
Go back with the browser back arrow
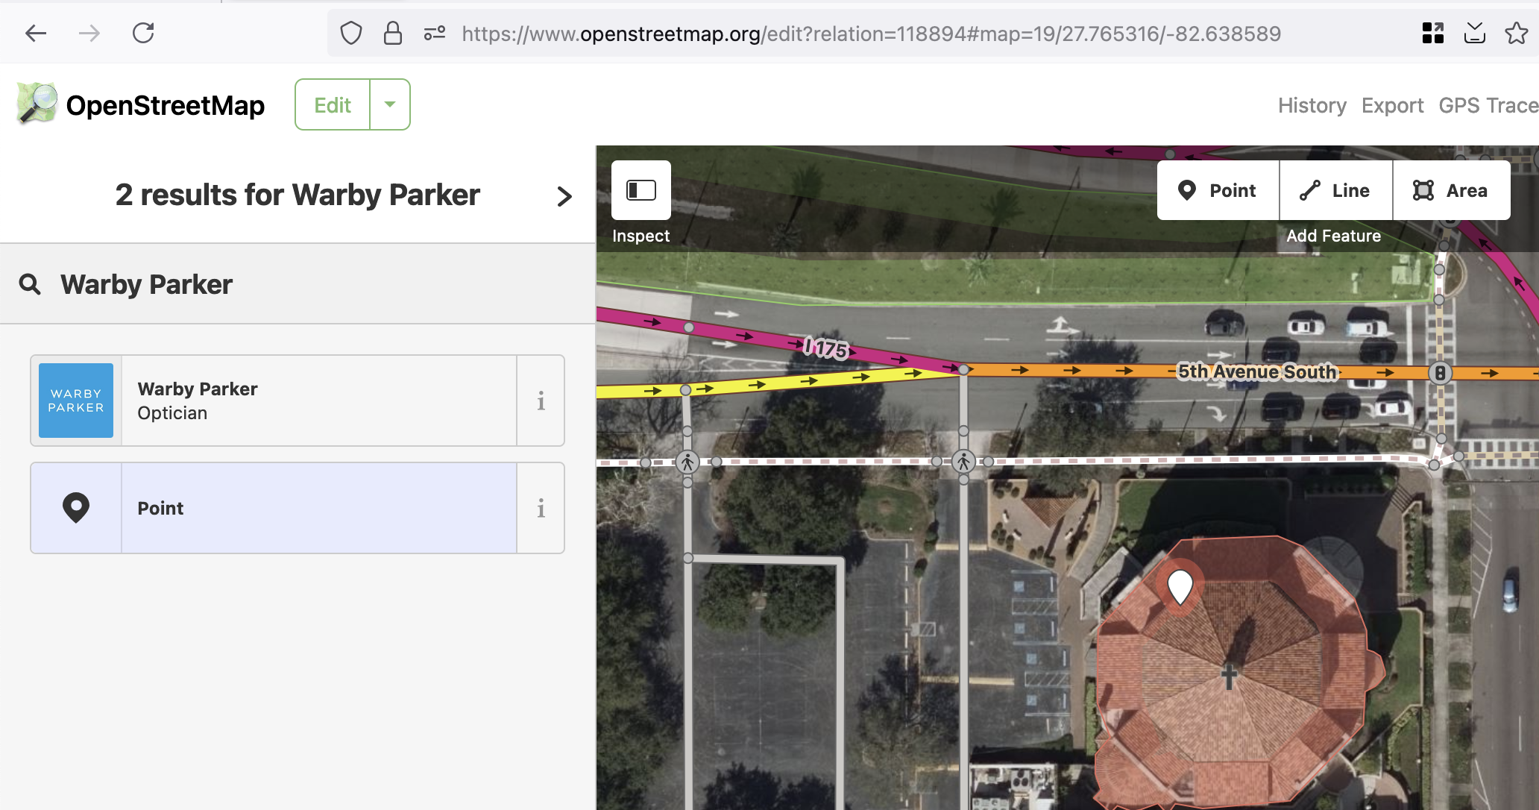[36, 33]
